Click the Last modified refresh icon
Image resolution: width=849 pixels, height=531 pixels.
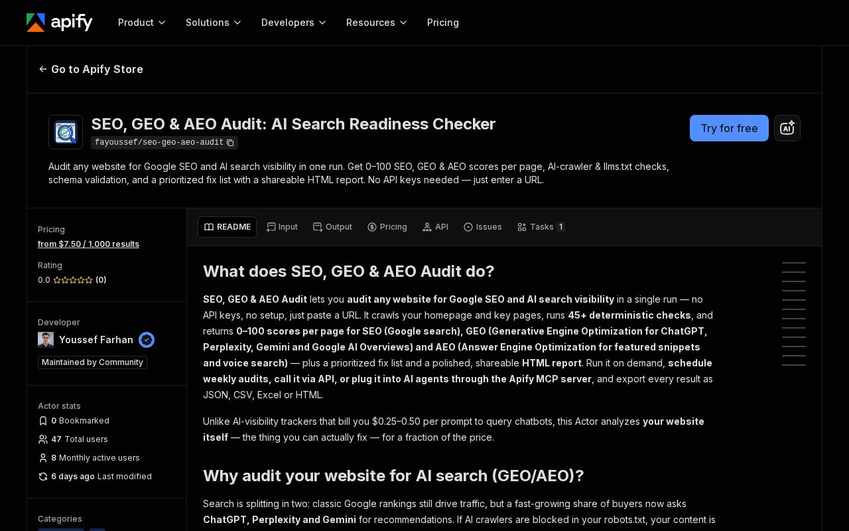click(x=43, y=477)
